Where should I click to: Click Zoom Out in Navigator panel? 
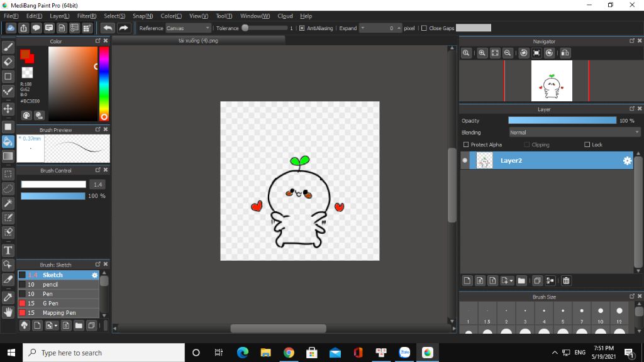coord(508,53)
